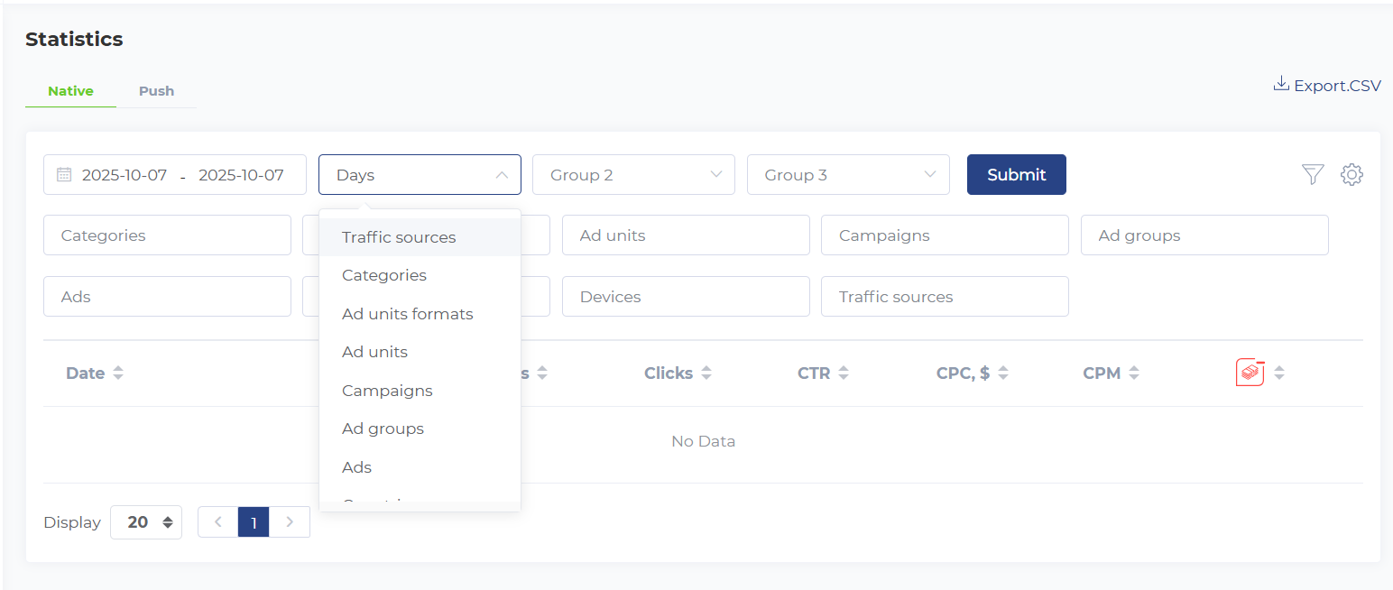The height and width of the screenshot is (590, 1393).
Task: Select Traffic sources from the dropdown list
Action: pos(399,237)
